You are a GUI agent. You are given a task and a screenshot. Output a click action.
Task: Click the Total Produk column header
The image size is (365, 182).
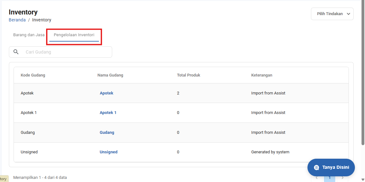[x=188, y=75]
